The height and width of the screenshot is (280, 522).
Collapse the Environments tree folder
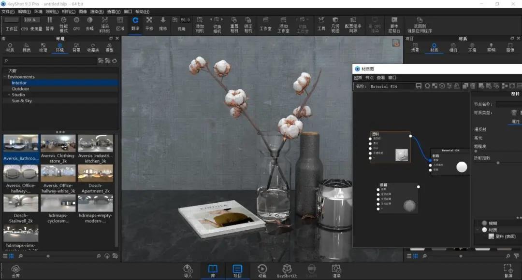[5, 77]
